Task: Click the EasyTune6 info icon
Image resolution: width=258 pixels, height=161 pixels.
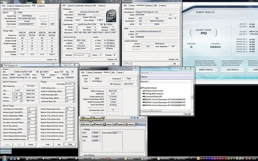Action: 138,118
